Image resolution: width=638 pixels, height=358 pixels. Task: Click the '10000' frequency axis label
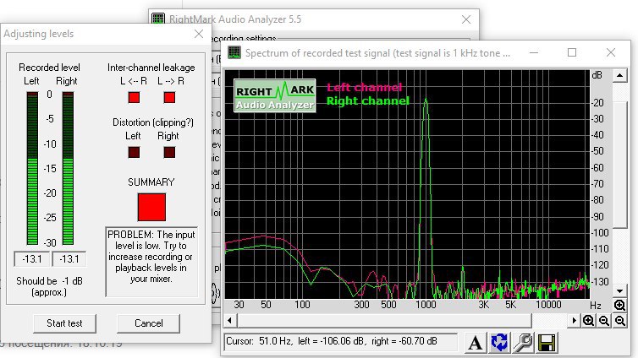pyautogui.click(x=548, y=305)
